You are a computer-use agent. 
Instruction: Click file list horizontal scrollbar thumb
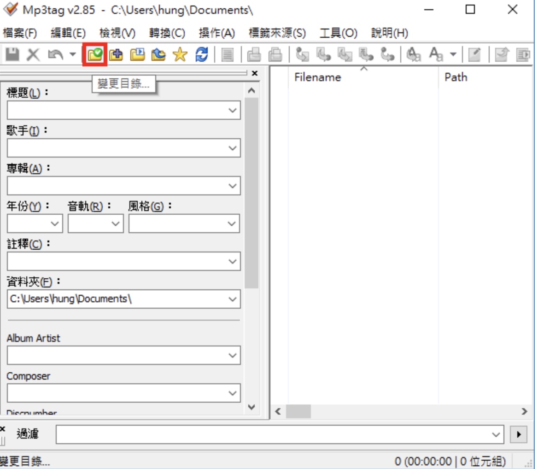(298, 411)
